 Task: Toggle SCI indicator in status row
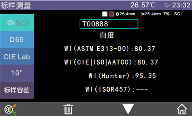[x=178, y=14]
